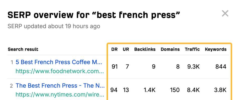Sort by Backlinks column header
This screenshot has width=238, height=100.
pos(145,49)
